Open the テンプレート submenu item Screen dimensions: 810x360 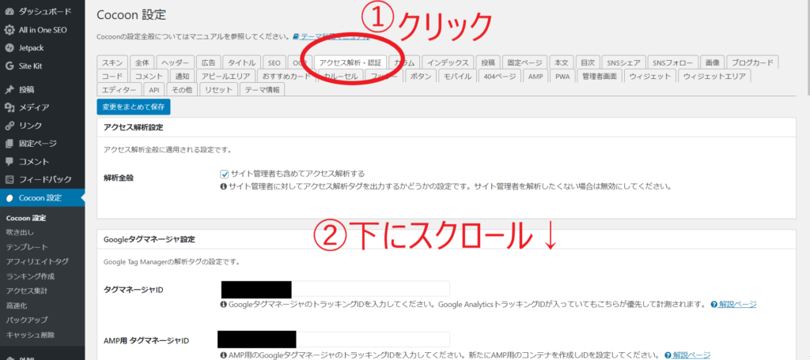[x=27, y=247]
